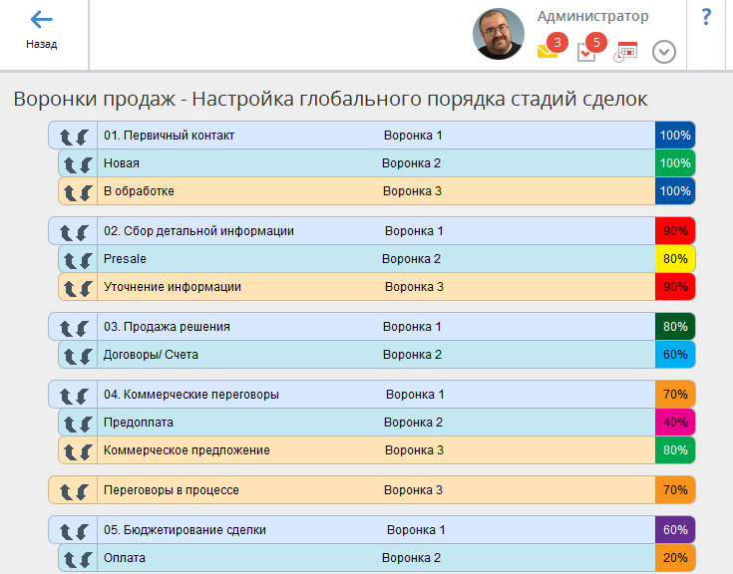Image resolution: width=733 pixels, height=574 pixels.
Task: Click the purple 60% swatch for Бюджетирование сделки
Action: (x=675, y=530)
